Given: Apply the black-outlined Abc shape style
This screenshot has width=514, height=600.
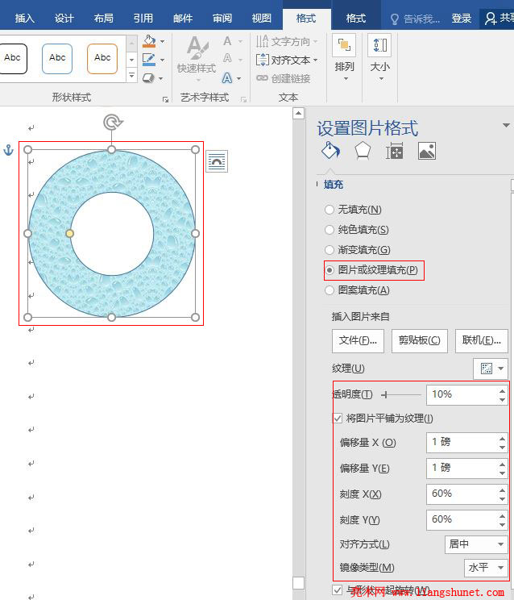Looking at the screenshot, I should pyautogui.click(x=13, y=59).
